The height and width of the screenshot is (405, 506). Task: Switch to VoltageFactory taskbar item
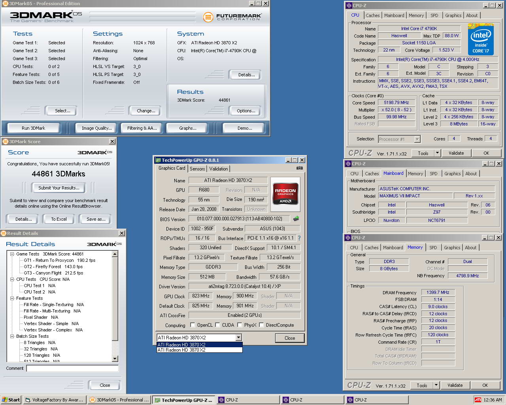pyautogui.click(x=55, y=400)
